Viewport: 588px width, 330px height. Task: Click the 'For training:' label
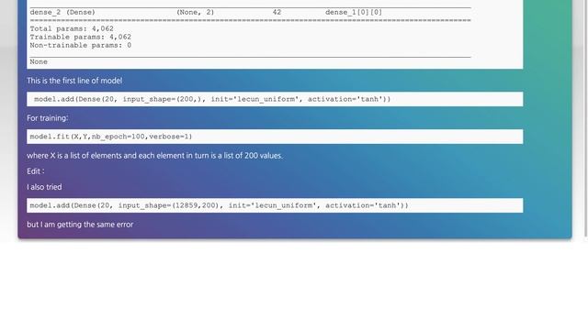coord(47,118)
